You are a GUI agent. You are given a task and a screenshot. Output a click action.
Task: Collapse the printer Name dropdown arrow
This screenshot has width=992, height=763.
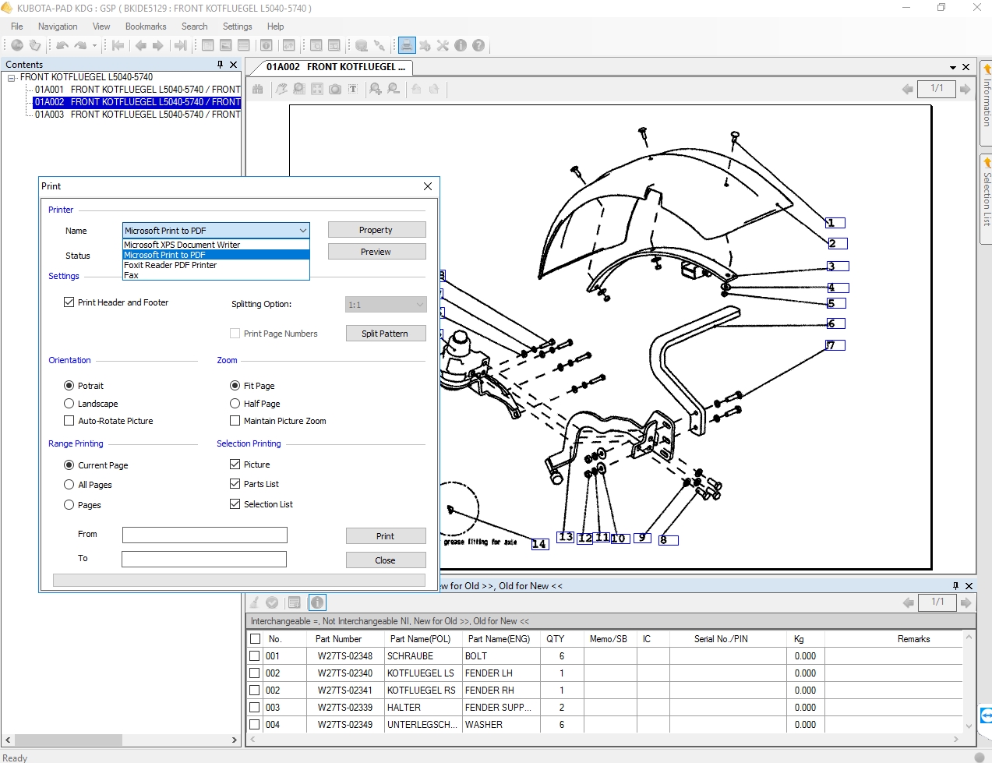coord(302,231)
